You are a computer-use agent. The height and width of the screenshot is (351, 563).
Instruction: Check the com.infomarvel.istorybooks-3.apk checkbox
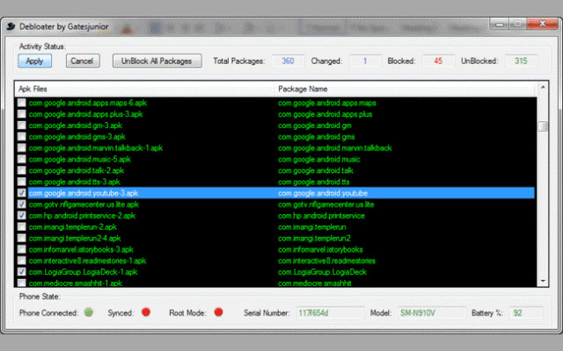pyautogui.click(x=21, y=249)
